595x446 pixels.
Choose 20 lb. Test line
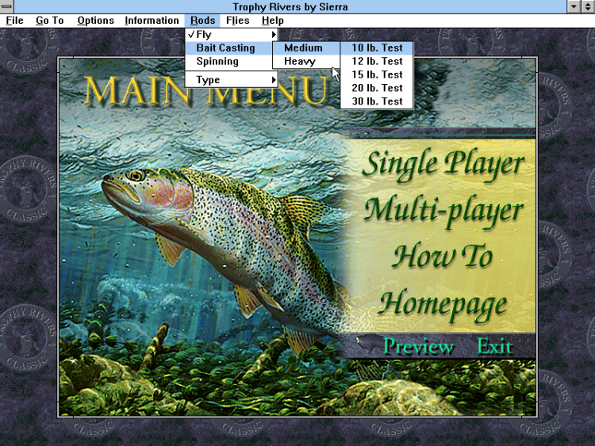(x=377, y=88)
